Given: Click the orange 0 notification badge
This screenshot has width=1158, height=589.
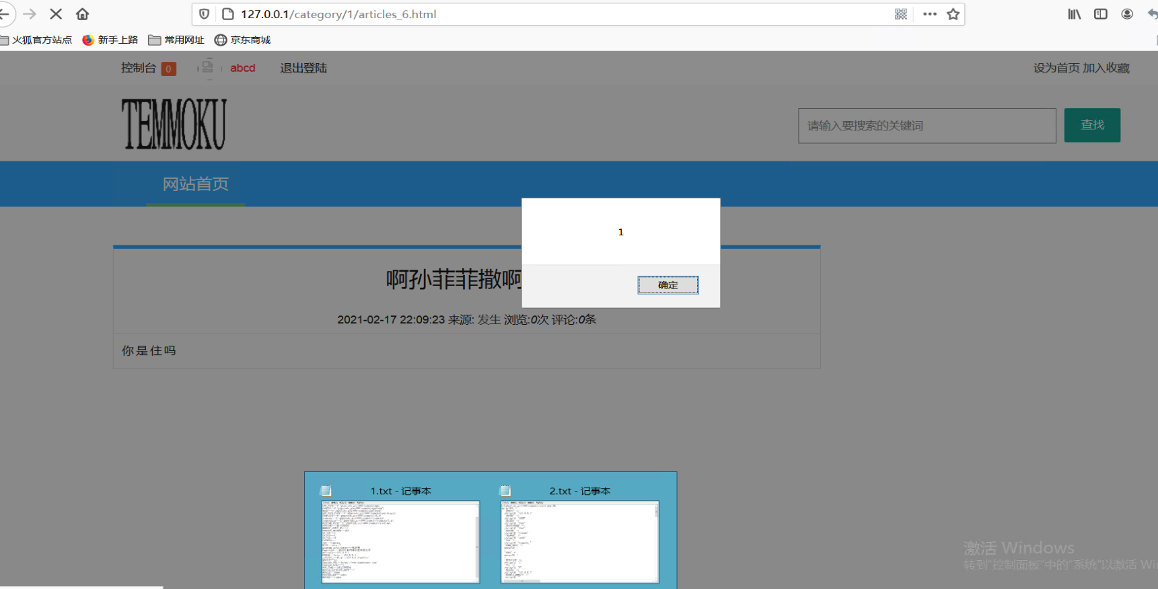Looking at the screenshot, I should (169, 69).
